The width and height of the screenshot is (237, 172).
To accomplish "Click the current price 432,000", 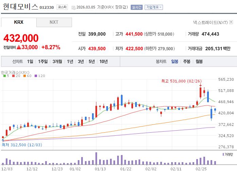I will (21, 38).
